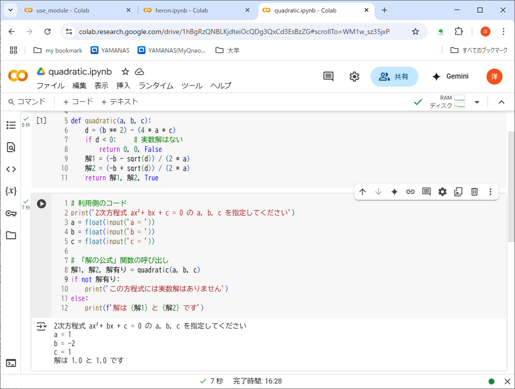Move cell down with arrow icon
This screenshot has height=389, width=515.
(378, 192)
